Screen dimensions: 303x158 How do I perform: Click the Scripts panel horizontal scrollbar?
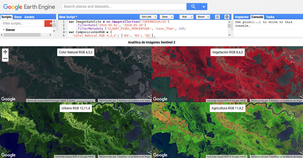[x=22, y=35]
